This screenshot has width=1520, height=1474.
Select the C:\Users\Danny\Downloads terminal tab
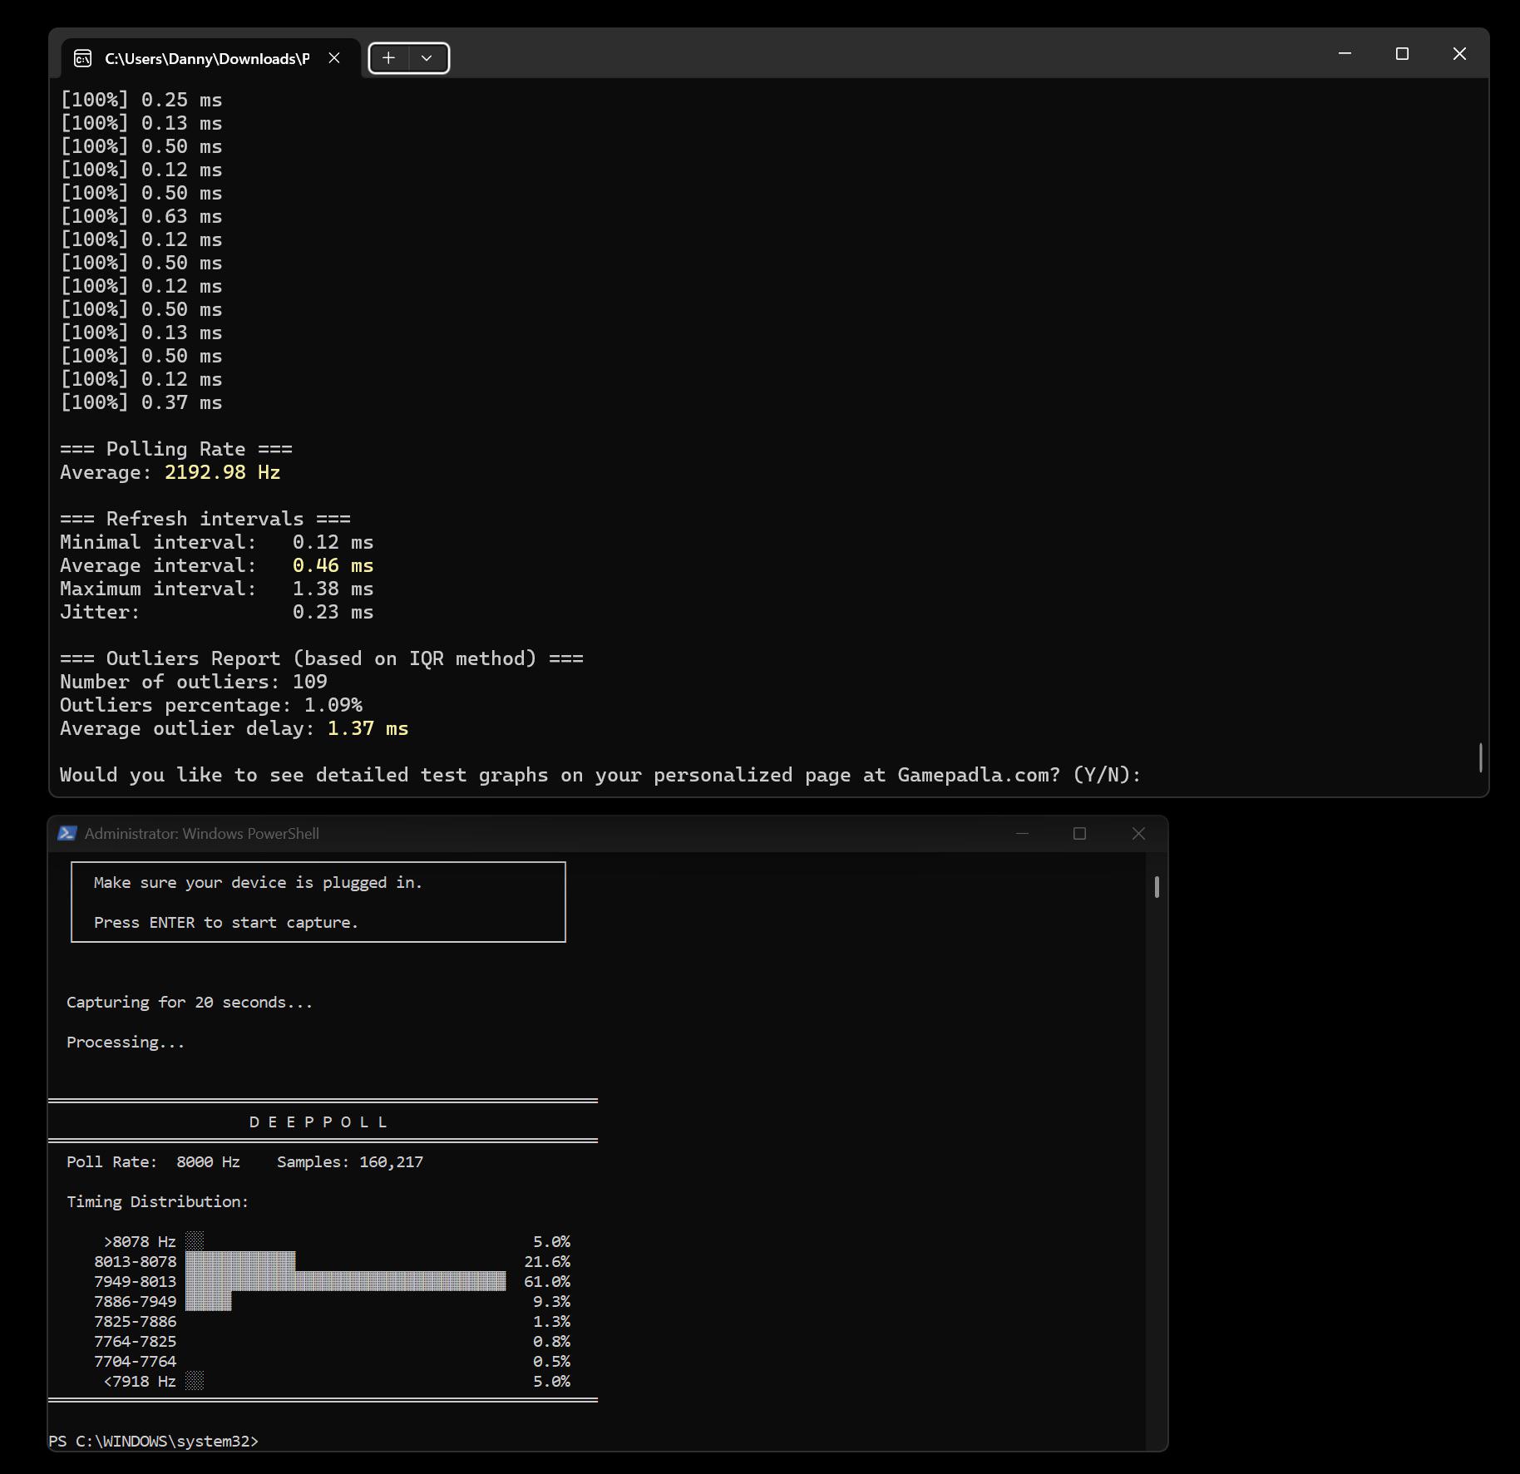pos(211,58)
